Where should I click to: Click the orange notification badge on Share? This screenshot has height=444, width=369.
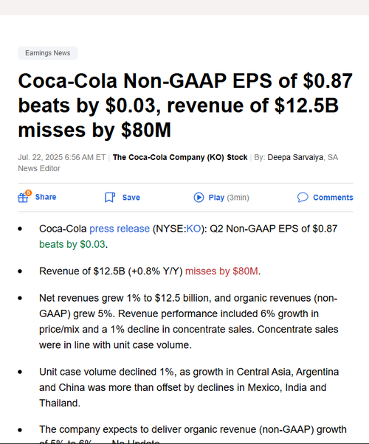pyautogui.click(x=28, y=192)
